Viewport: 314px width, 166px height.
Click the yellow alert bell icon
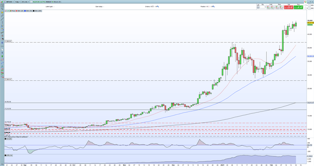pyautogui.click(x=2, y=12)
